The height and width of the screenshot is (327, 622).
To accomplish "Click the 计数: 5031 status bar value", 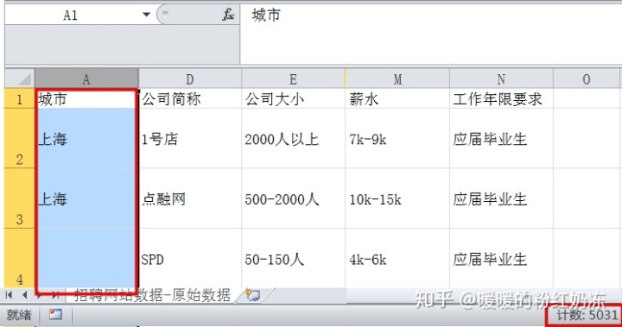I will [587, 316].
